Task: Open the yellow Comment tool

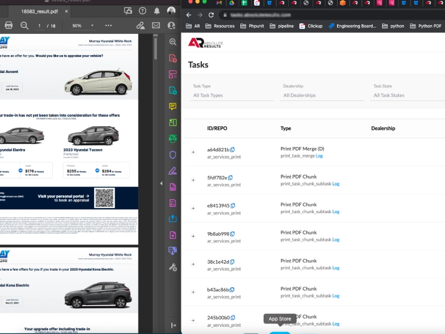Action: click(172, 106)
